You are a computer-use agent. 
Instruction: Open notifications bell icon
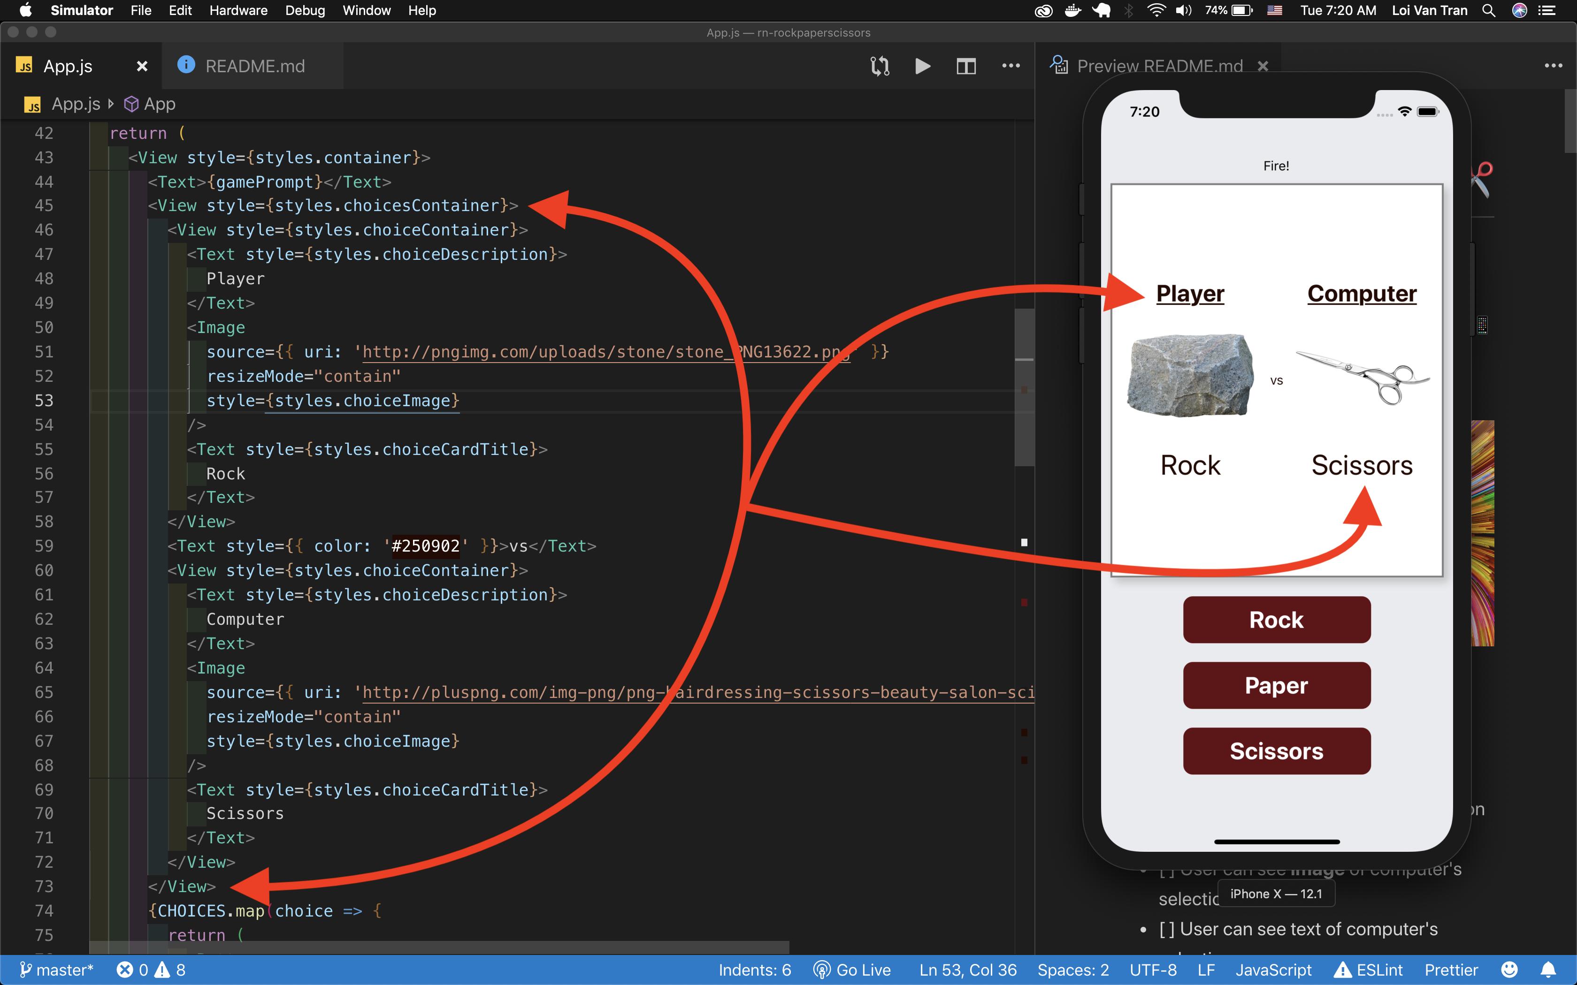pyautogui.click(x=1548, y=970)
